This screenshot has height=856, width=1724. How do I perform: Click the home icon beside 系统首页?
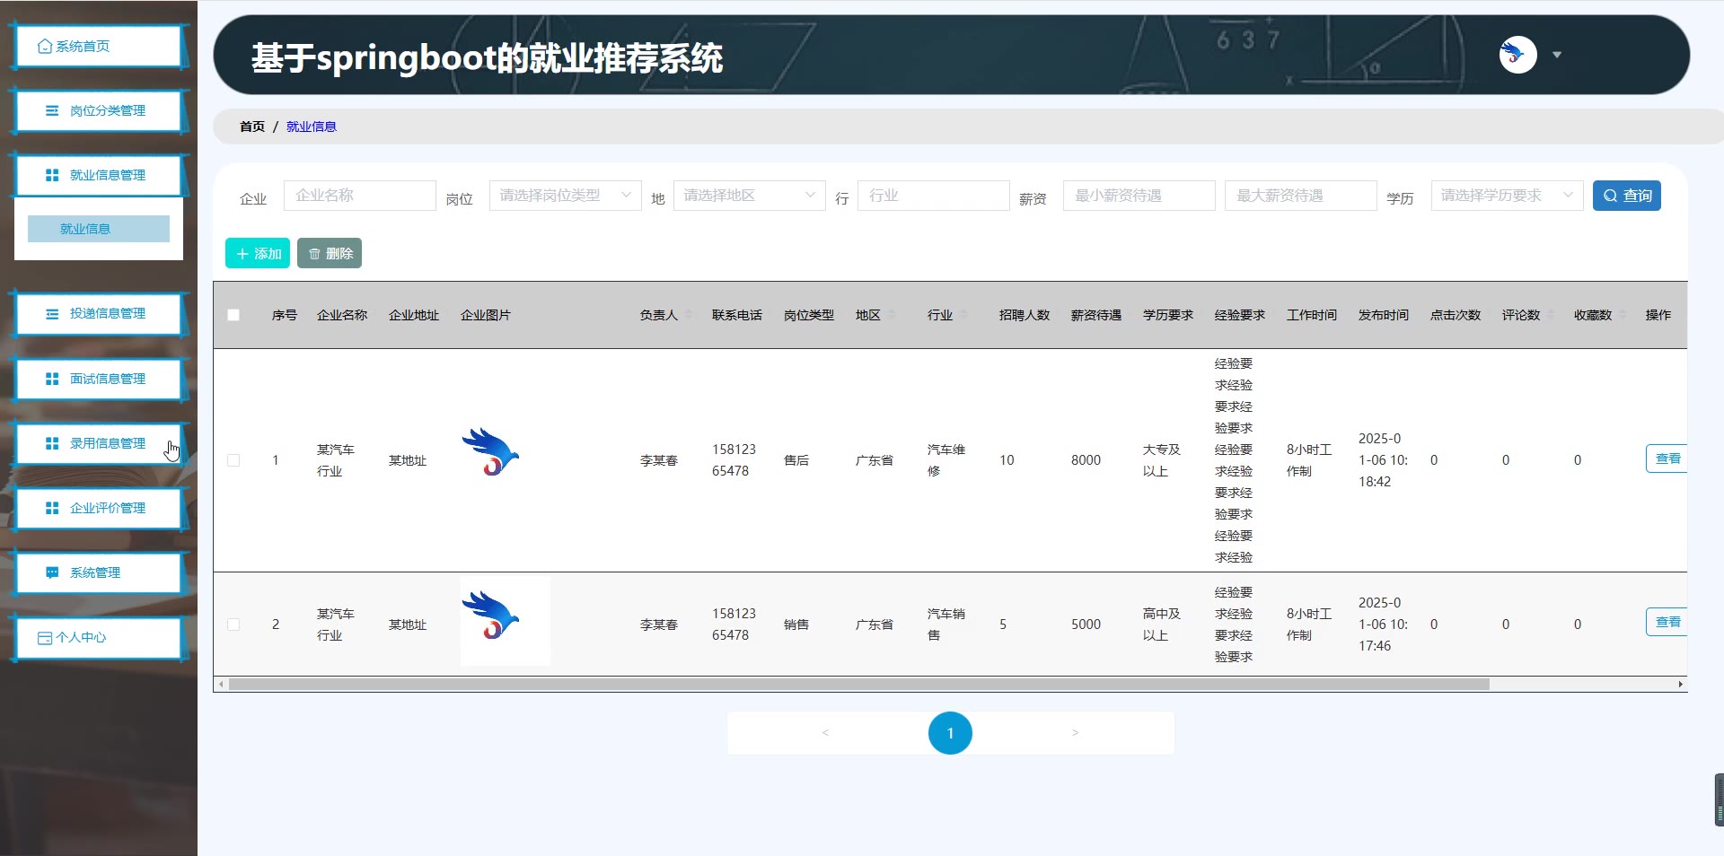[x=45, y=47]
